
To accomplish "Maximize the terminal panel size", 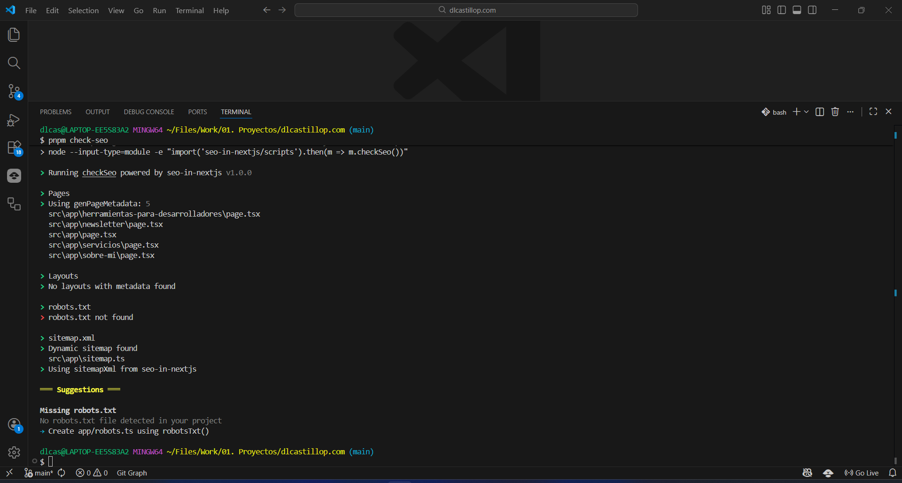I will pos(873,111).
